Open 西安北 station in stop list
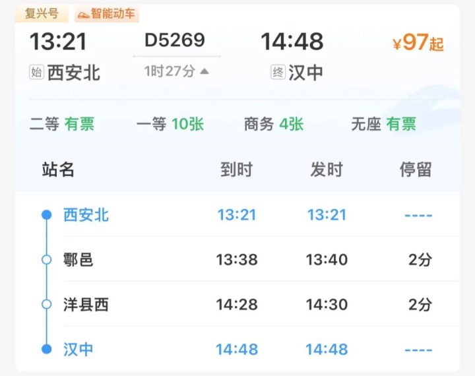Viewport: 475px width, 376px height. (x=86, y=214)
